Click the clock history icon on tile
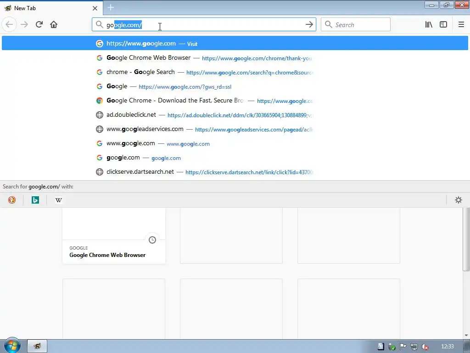470x353 pixels. point(152,239)
